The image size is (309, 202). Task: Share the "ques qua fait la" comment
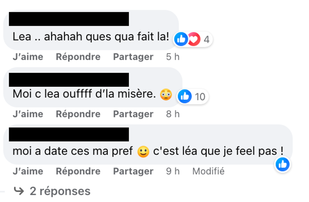point(133,57)
